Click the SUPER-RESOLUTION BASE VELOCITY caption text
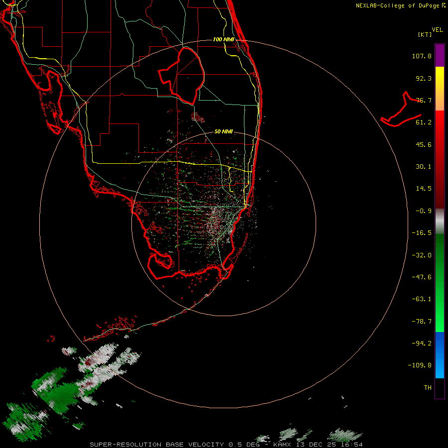 click(157, 445)
